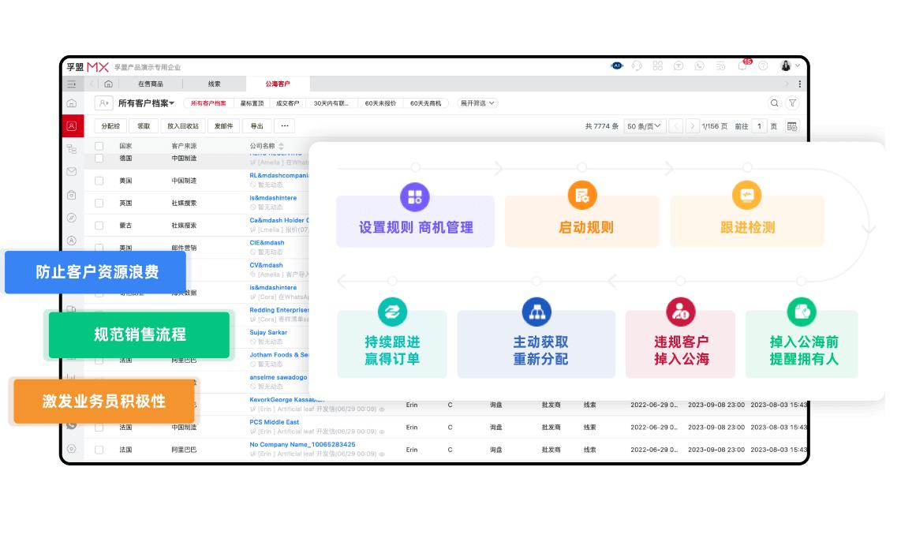Check the row checkbox for 德国 中国制造

pyautogui.click(x=98, y=158)
